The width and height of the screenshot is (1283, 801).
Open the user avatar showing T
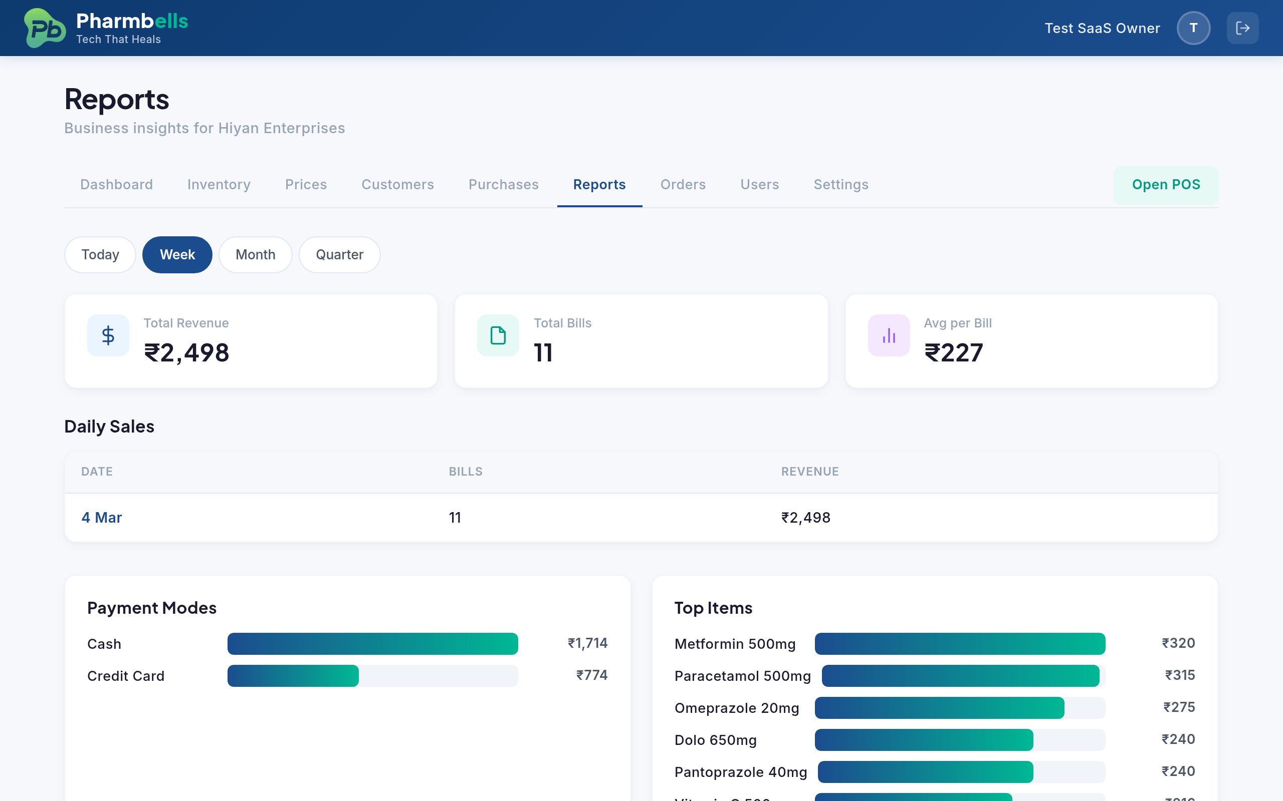click(1193, 28)
